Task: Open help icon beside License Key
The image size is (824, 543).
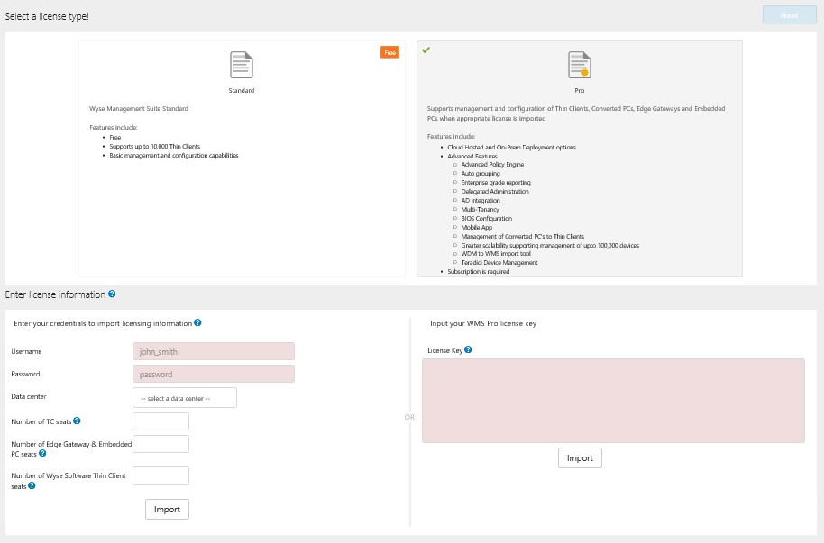Action: 468,349
